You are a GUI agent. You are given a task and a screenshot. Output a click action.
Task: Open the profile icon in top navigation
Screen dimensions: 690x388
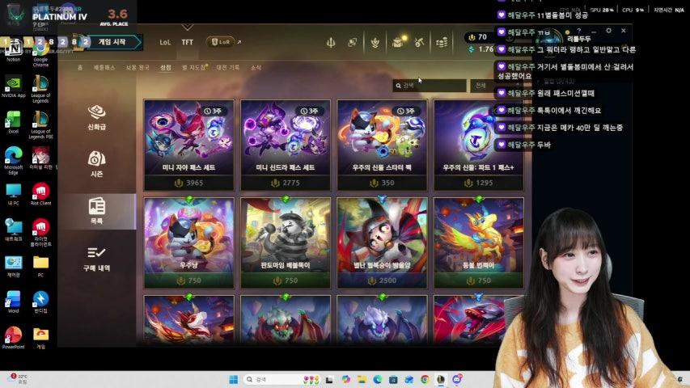(x=353, y=42)
